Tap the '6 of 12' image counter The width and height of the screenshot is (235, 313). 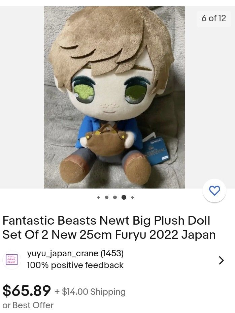click(214, 18)
